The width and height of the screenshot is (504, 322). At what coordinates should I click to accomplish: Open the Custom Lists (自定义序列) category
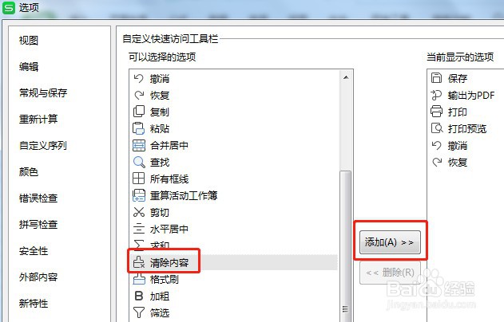(43, 146)
